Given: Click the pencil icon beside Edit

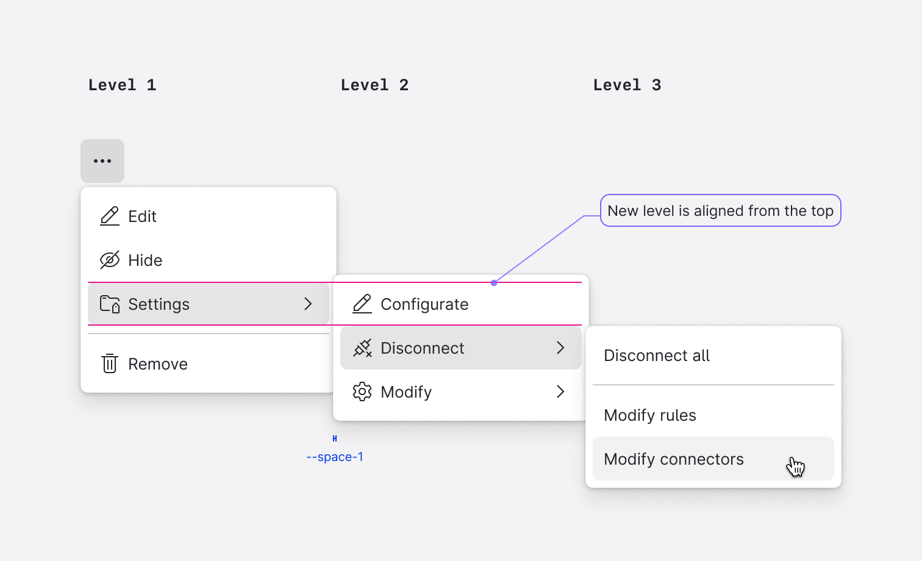Looking at the screenshot, I should pos(110,216).
